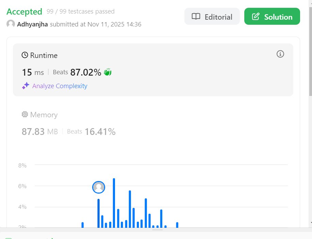The width and height of the screenshot is (312, 239).
Task: Click the avatar marker on the chart
Action: (98, 187)
